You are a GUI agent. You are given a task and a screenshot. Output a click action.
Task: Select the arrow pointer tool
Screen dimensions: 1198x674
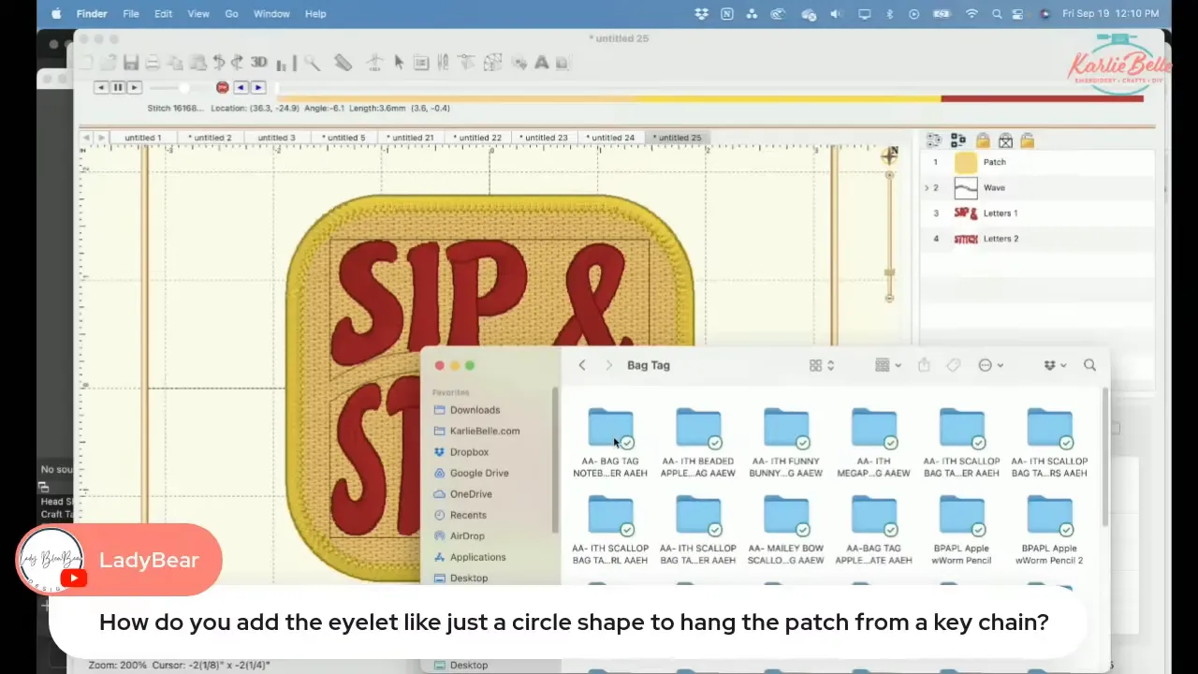click(x=399, y=63)
